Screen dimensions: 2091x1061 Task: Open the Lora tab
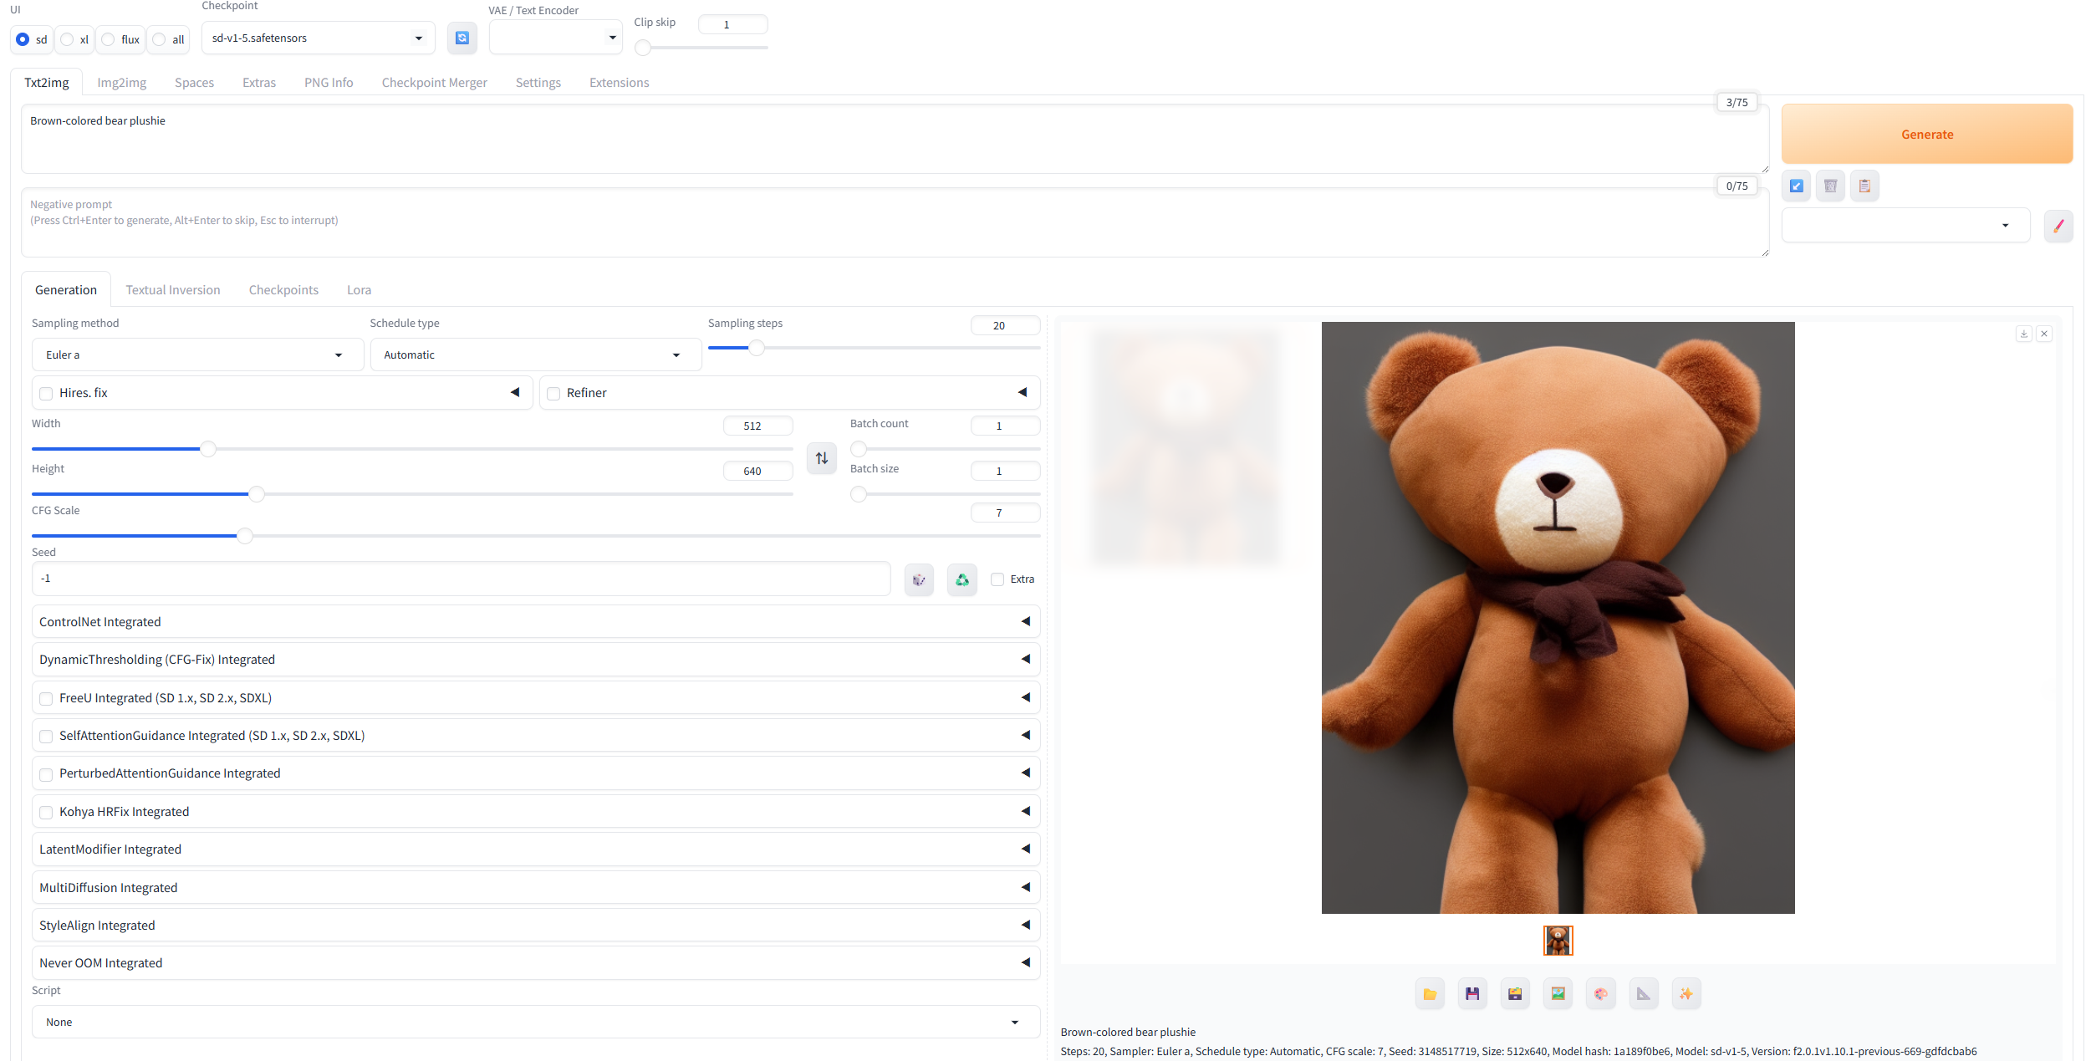click(359, 289)
